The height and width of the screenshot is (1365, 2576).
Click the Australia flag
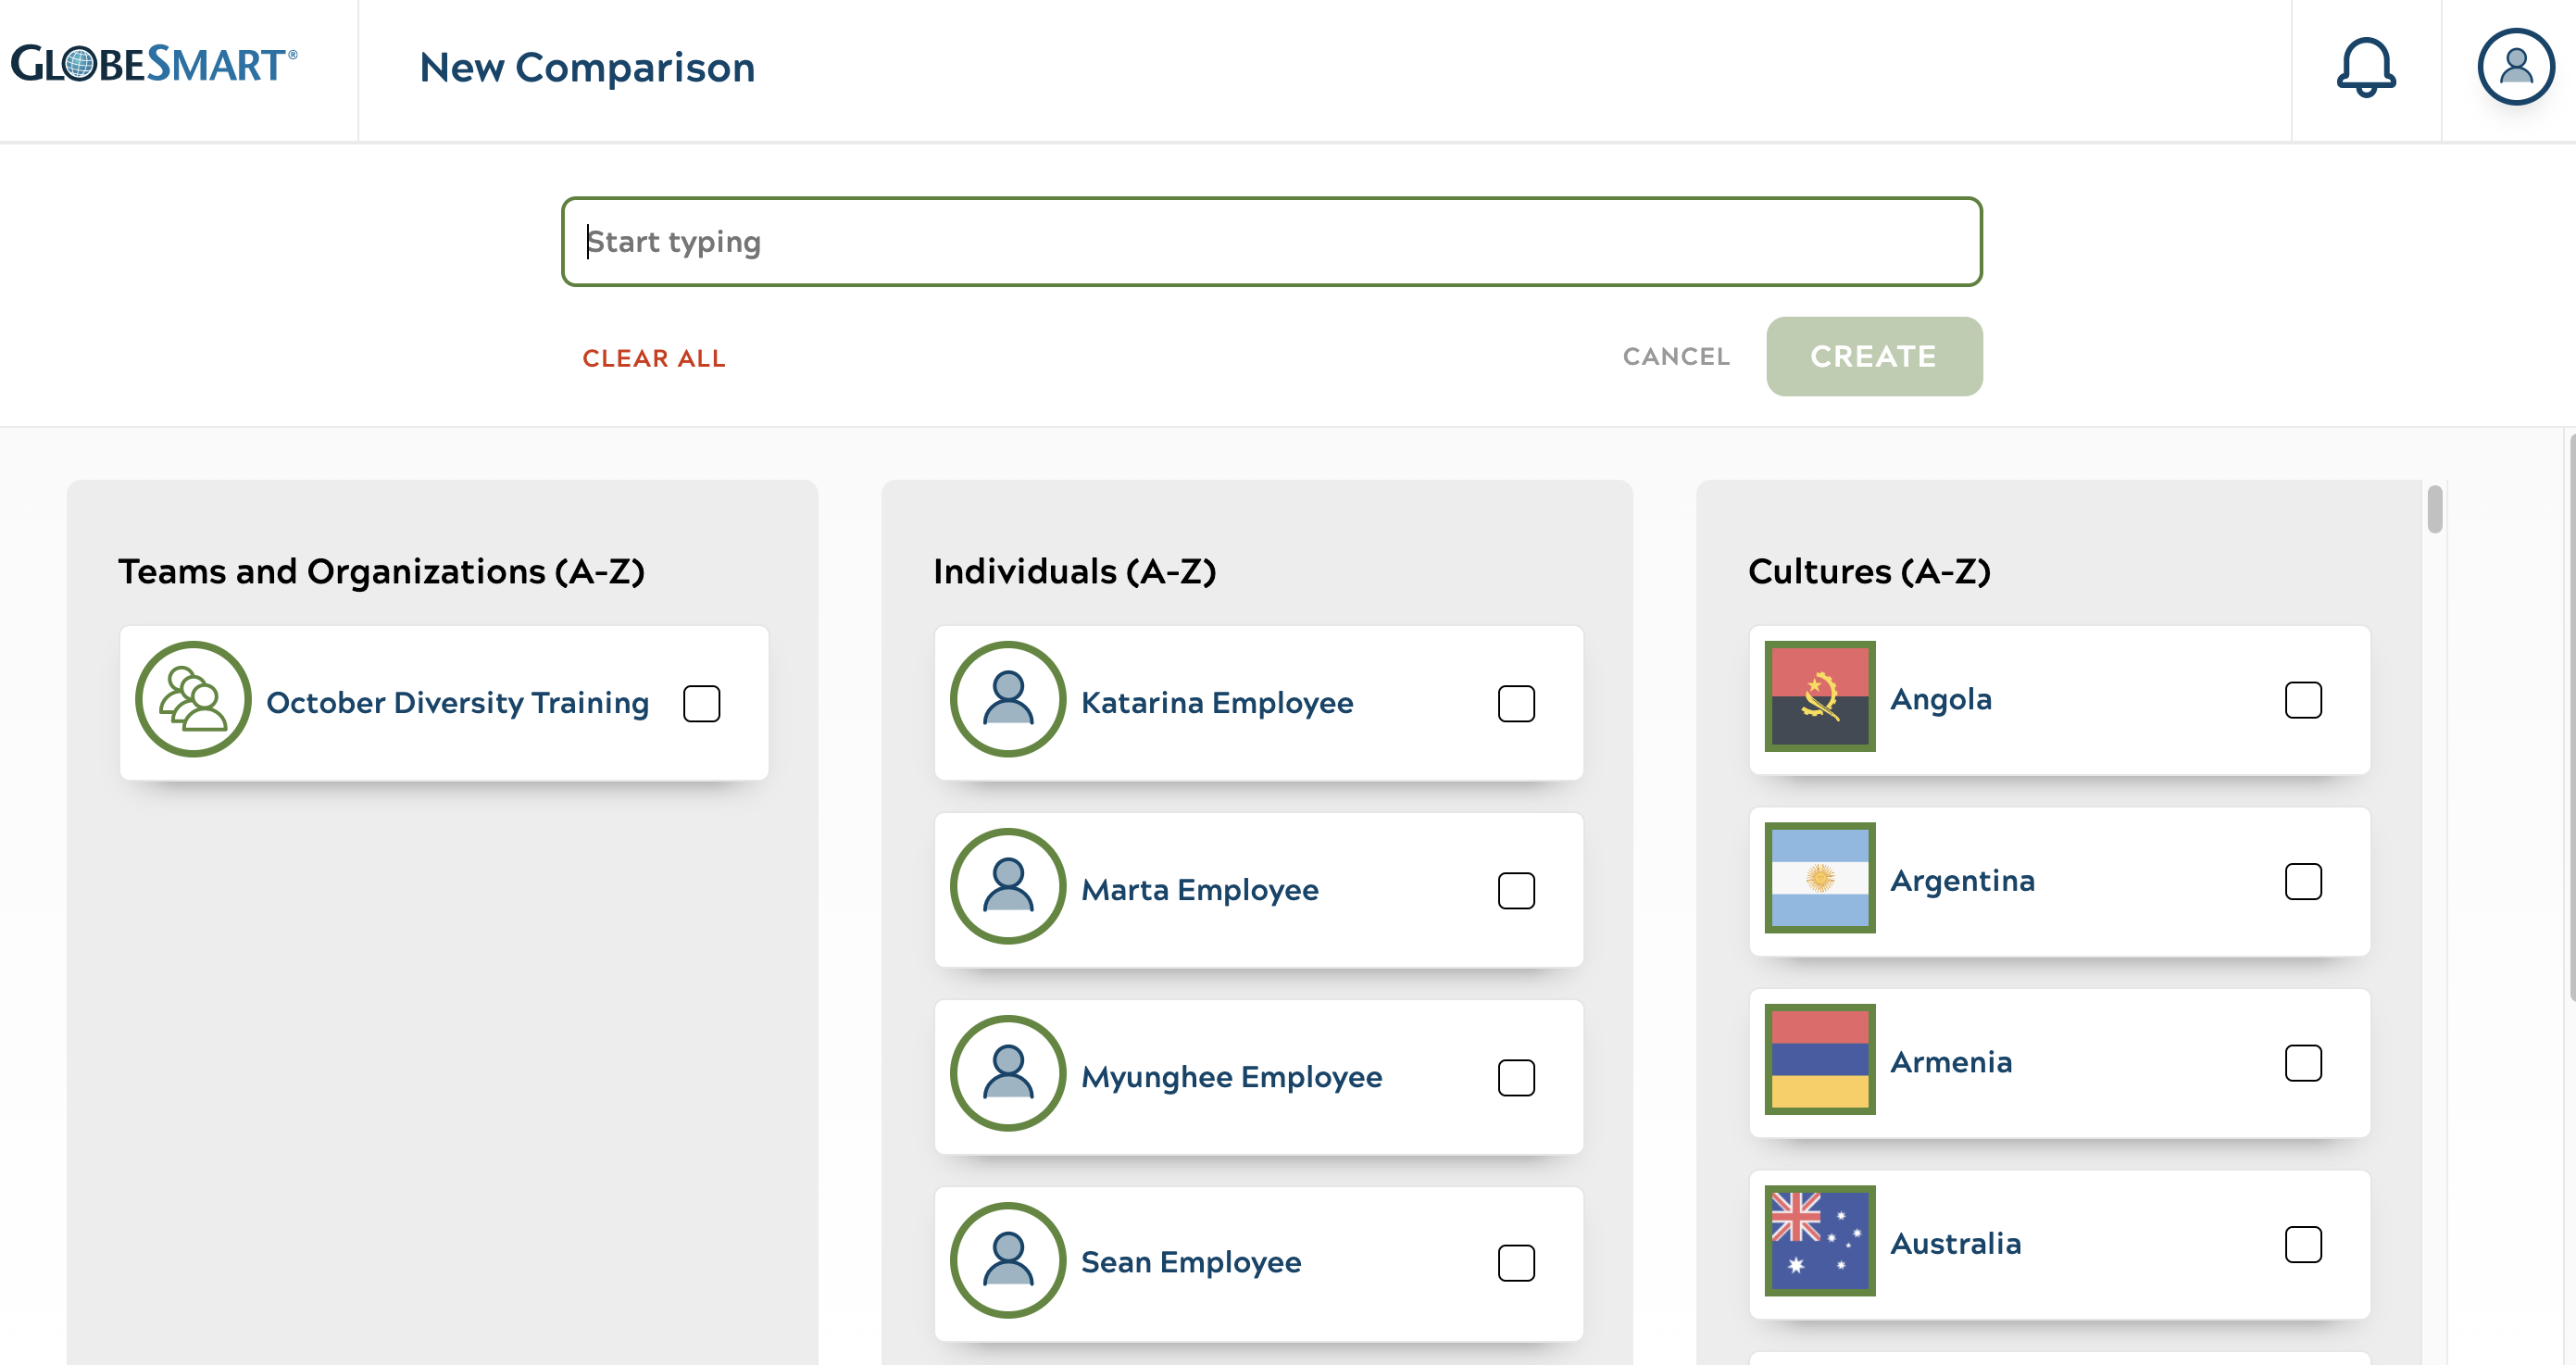click(x=1820, y=1241)
